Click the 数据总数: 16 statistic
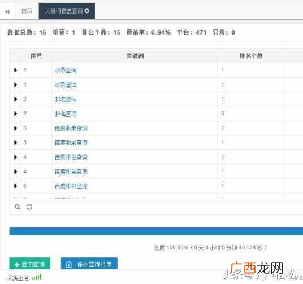Screen dimensions: 303x284 pos(27,32)
